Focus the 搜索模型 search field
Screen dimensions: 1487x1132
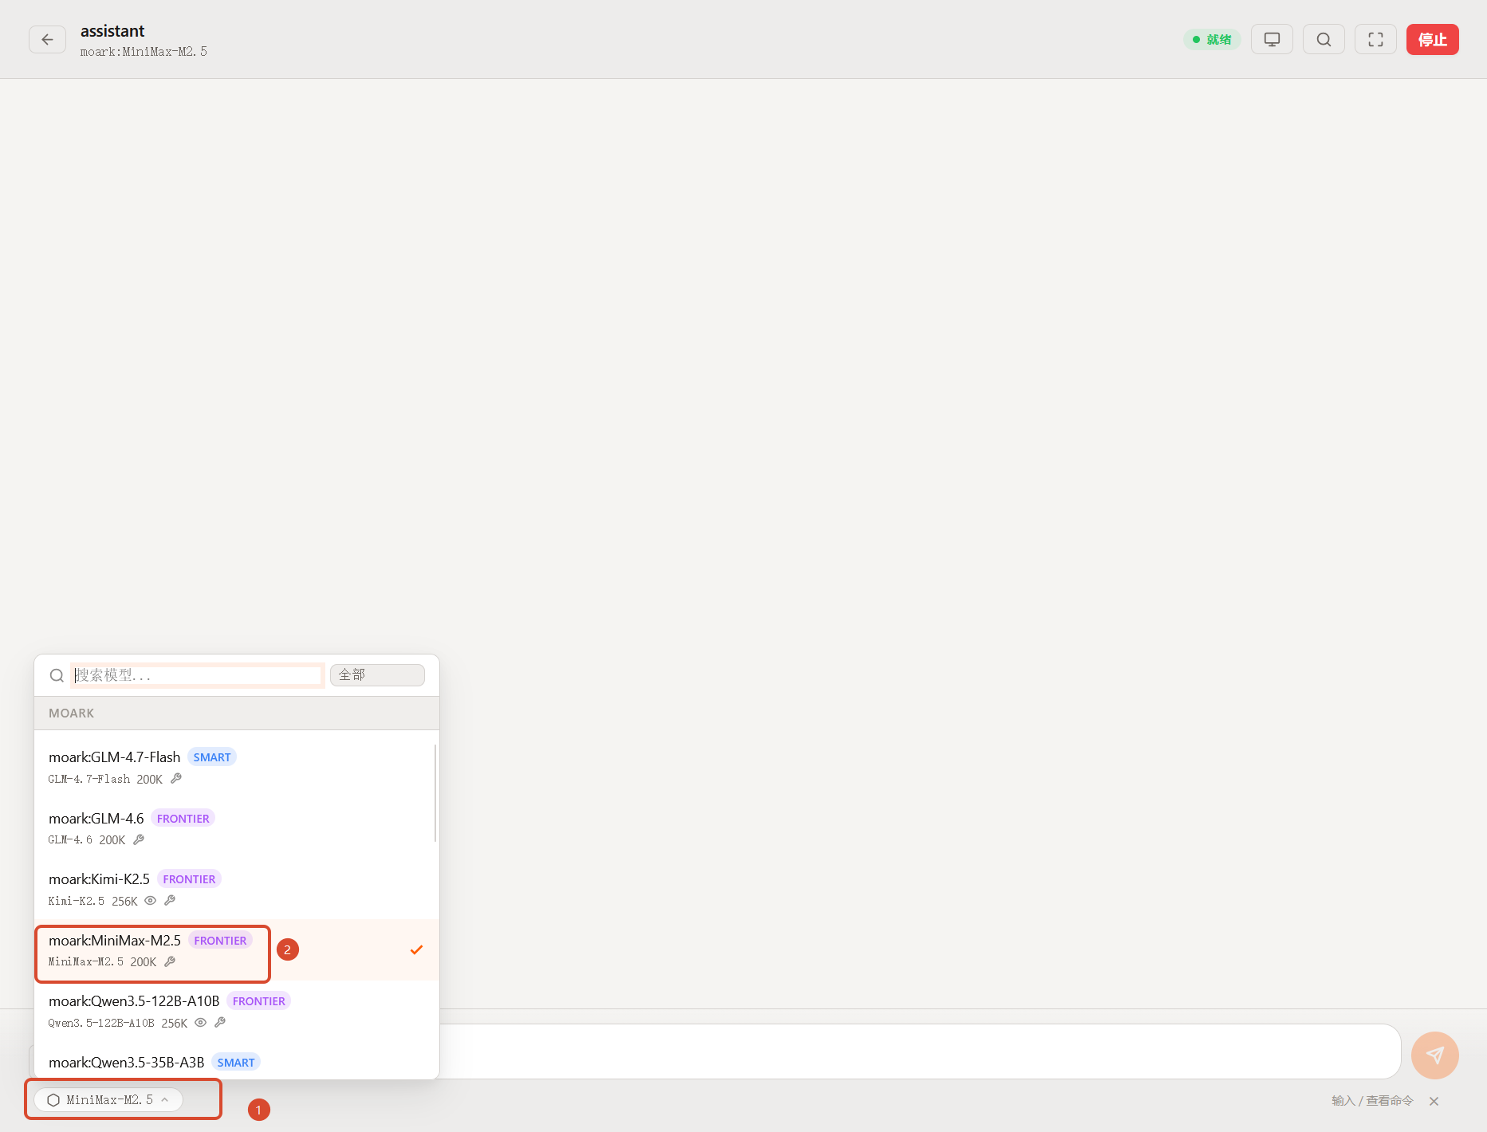(x=197, y=675)
